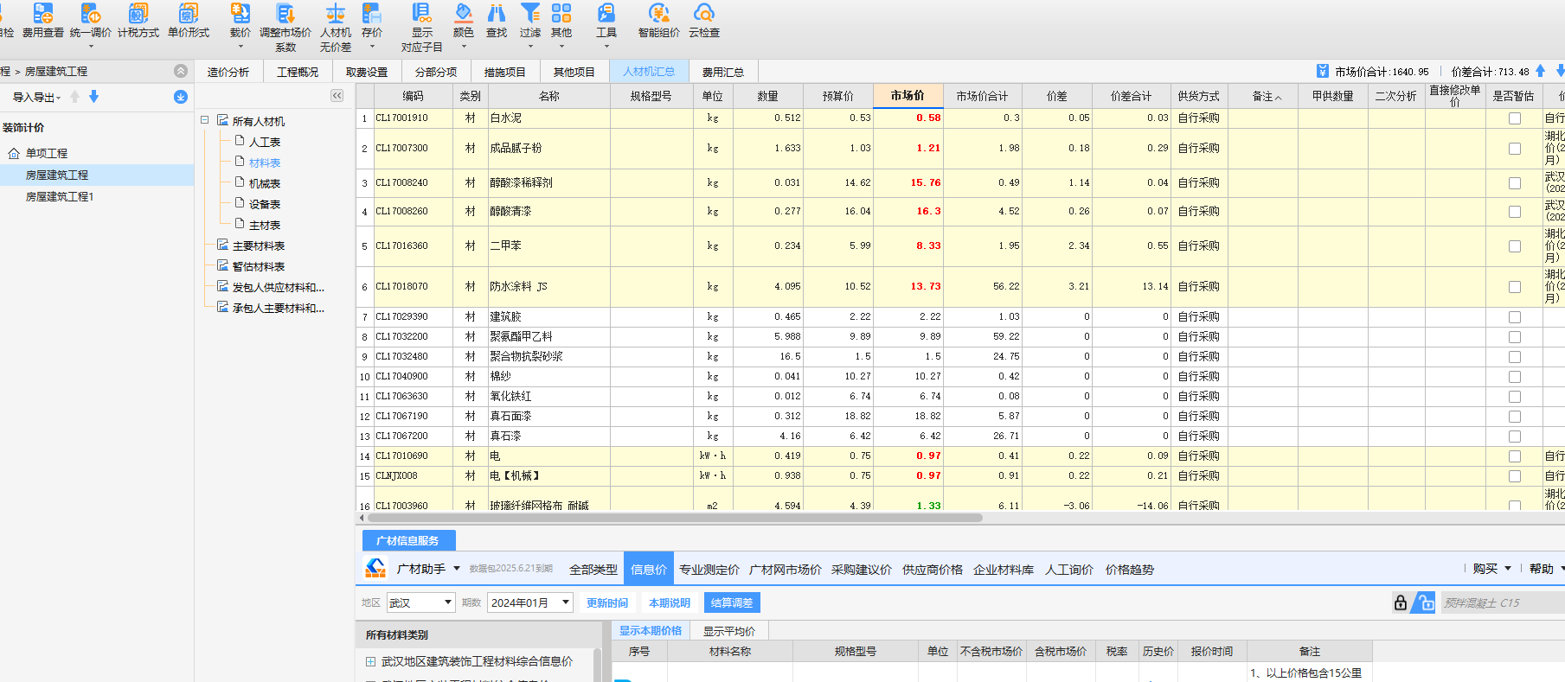Tick 是否暂估 checkbox for 醇酸清漆 row
Screen dimensions: 1565x682
[1515, 212]
